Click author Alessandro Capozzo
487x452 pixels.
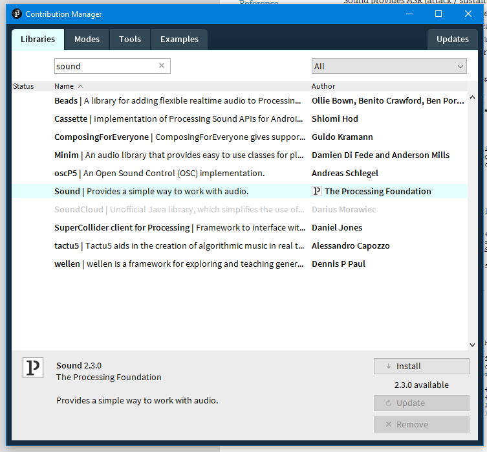click(351, 246)
